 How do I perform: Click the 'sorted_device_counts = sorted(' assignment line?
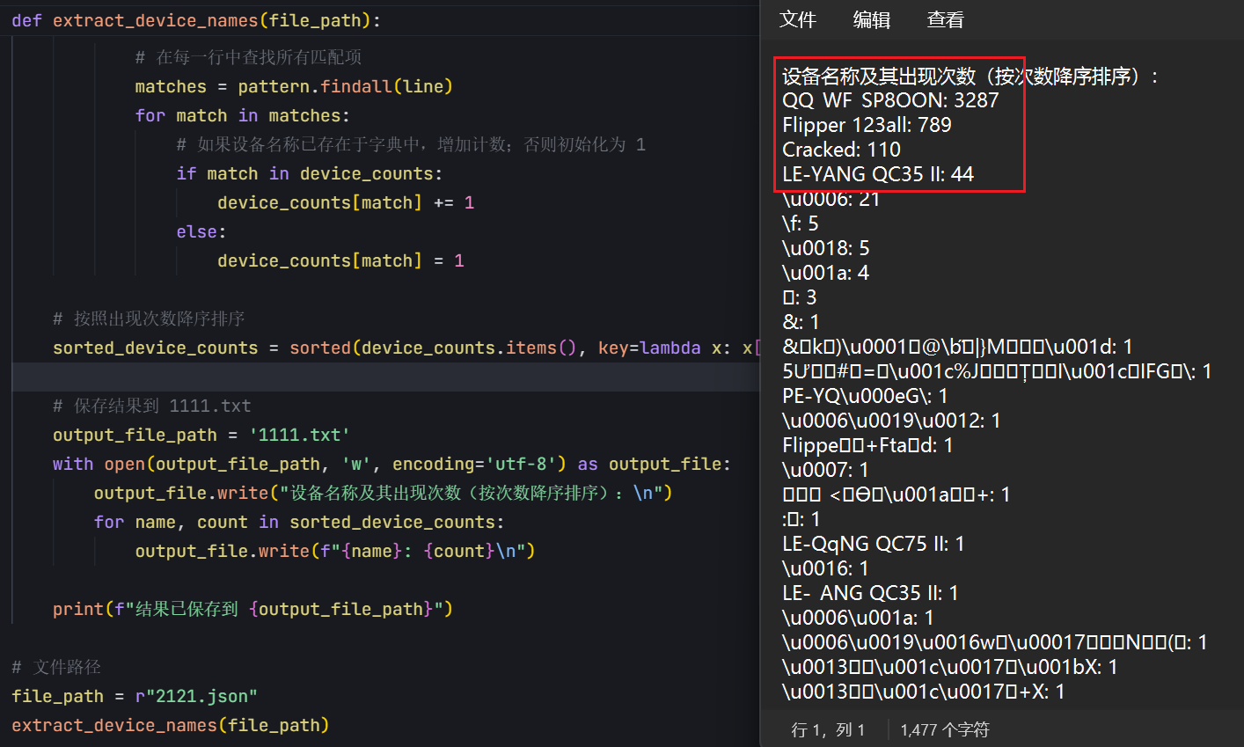(406, 348)
